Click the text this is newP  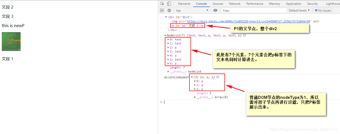(x=13, y=26)
